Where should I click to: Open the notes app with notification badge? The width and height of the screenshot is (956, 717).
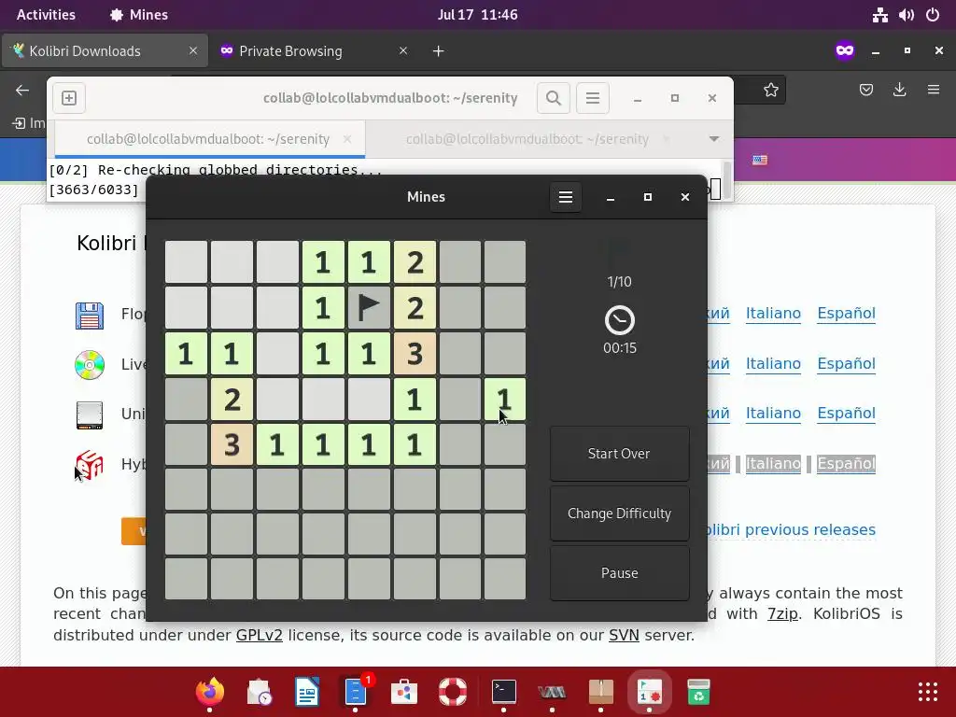[356, 692]
